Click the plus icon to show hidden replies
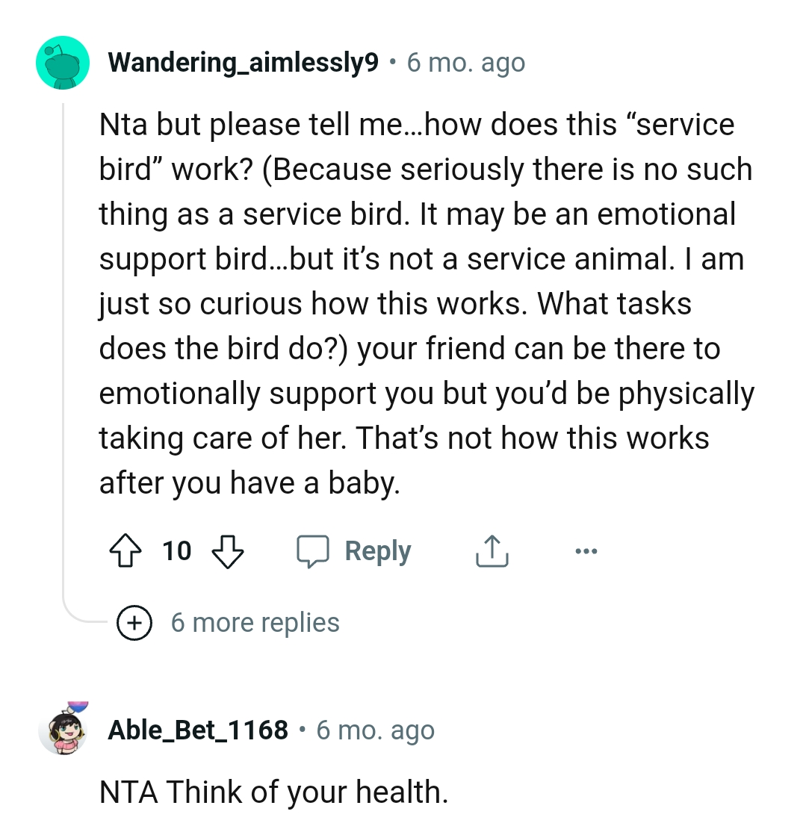806x832 pixels. [134, 622]
